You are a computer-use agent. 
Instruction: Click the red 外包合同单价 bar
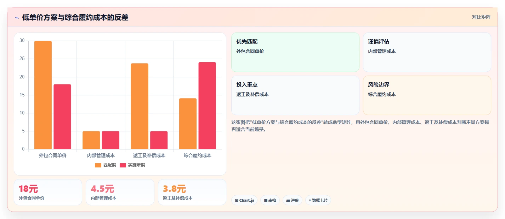tap(62, 117)
